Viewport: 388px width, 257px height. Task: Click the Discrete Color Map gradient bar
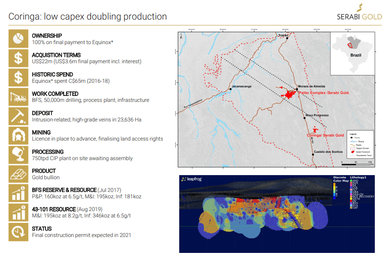point(334,191)
